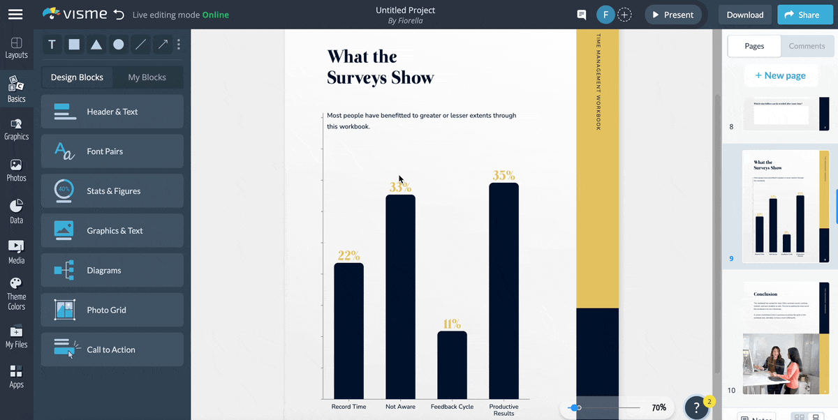Image resolution: width=838 pixels, height=420 pixels.
Task: Open the Photos panel
Action: click(x=15, y=167)
